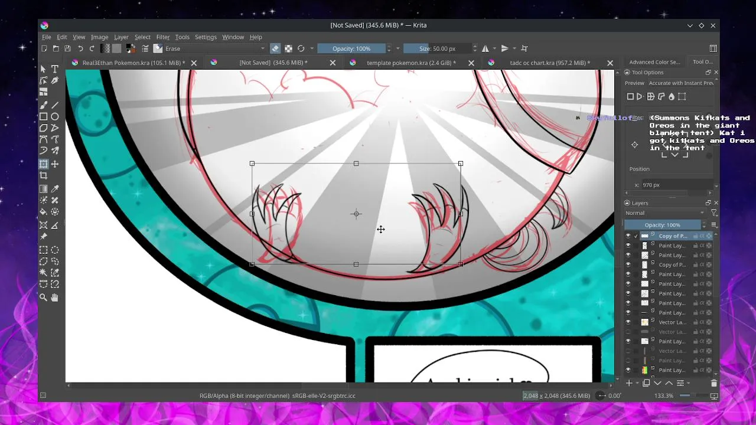Activate the Transform tool
The height and width of the screenshot is (425, 756).
pyautogui.click(x=43, y=164)
